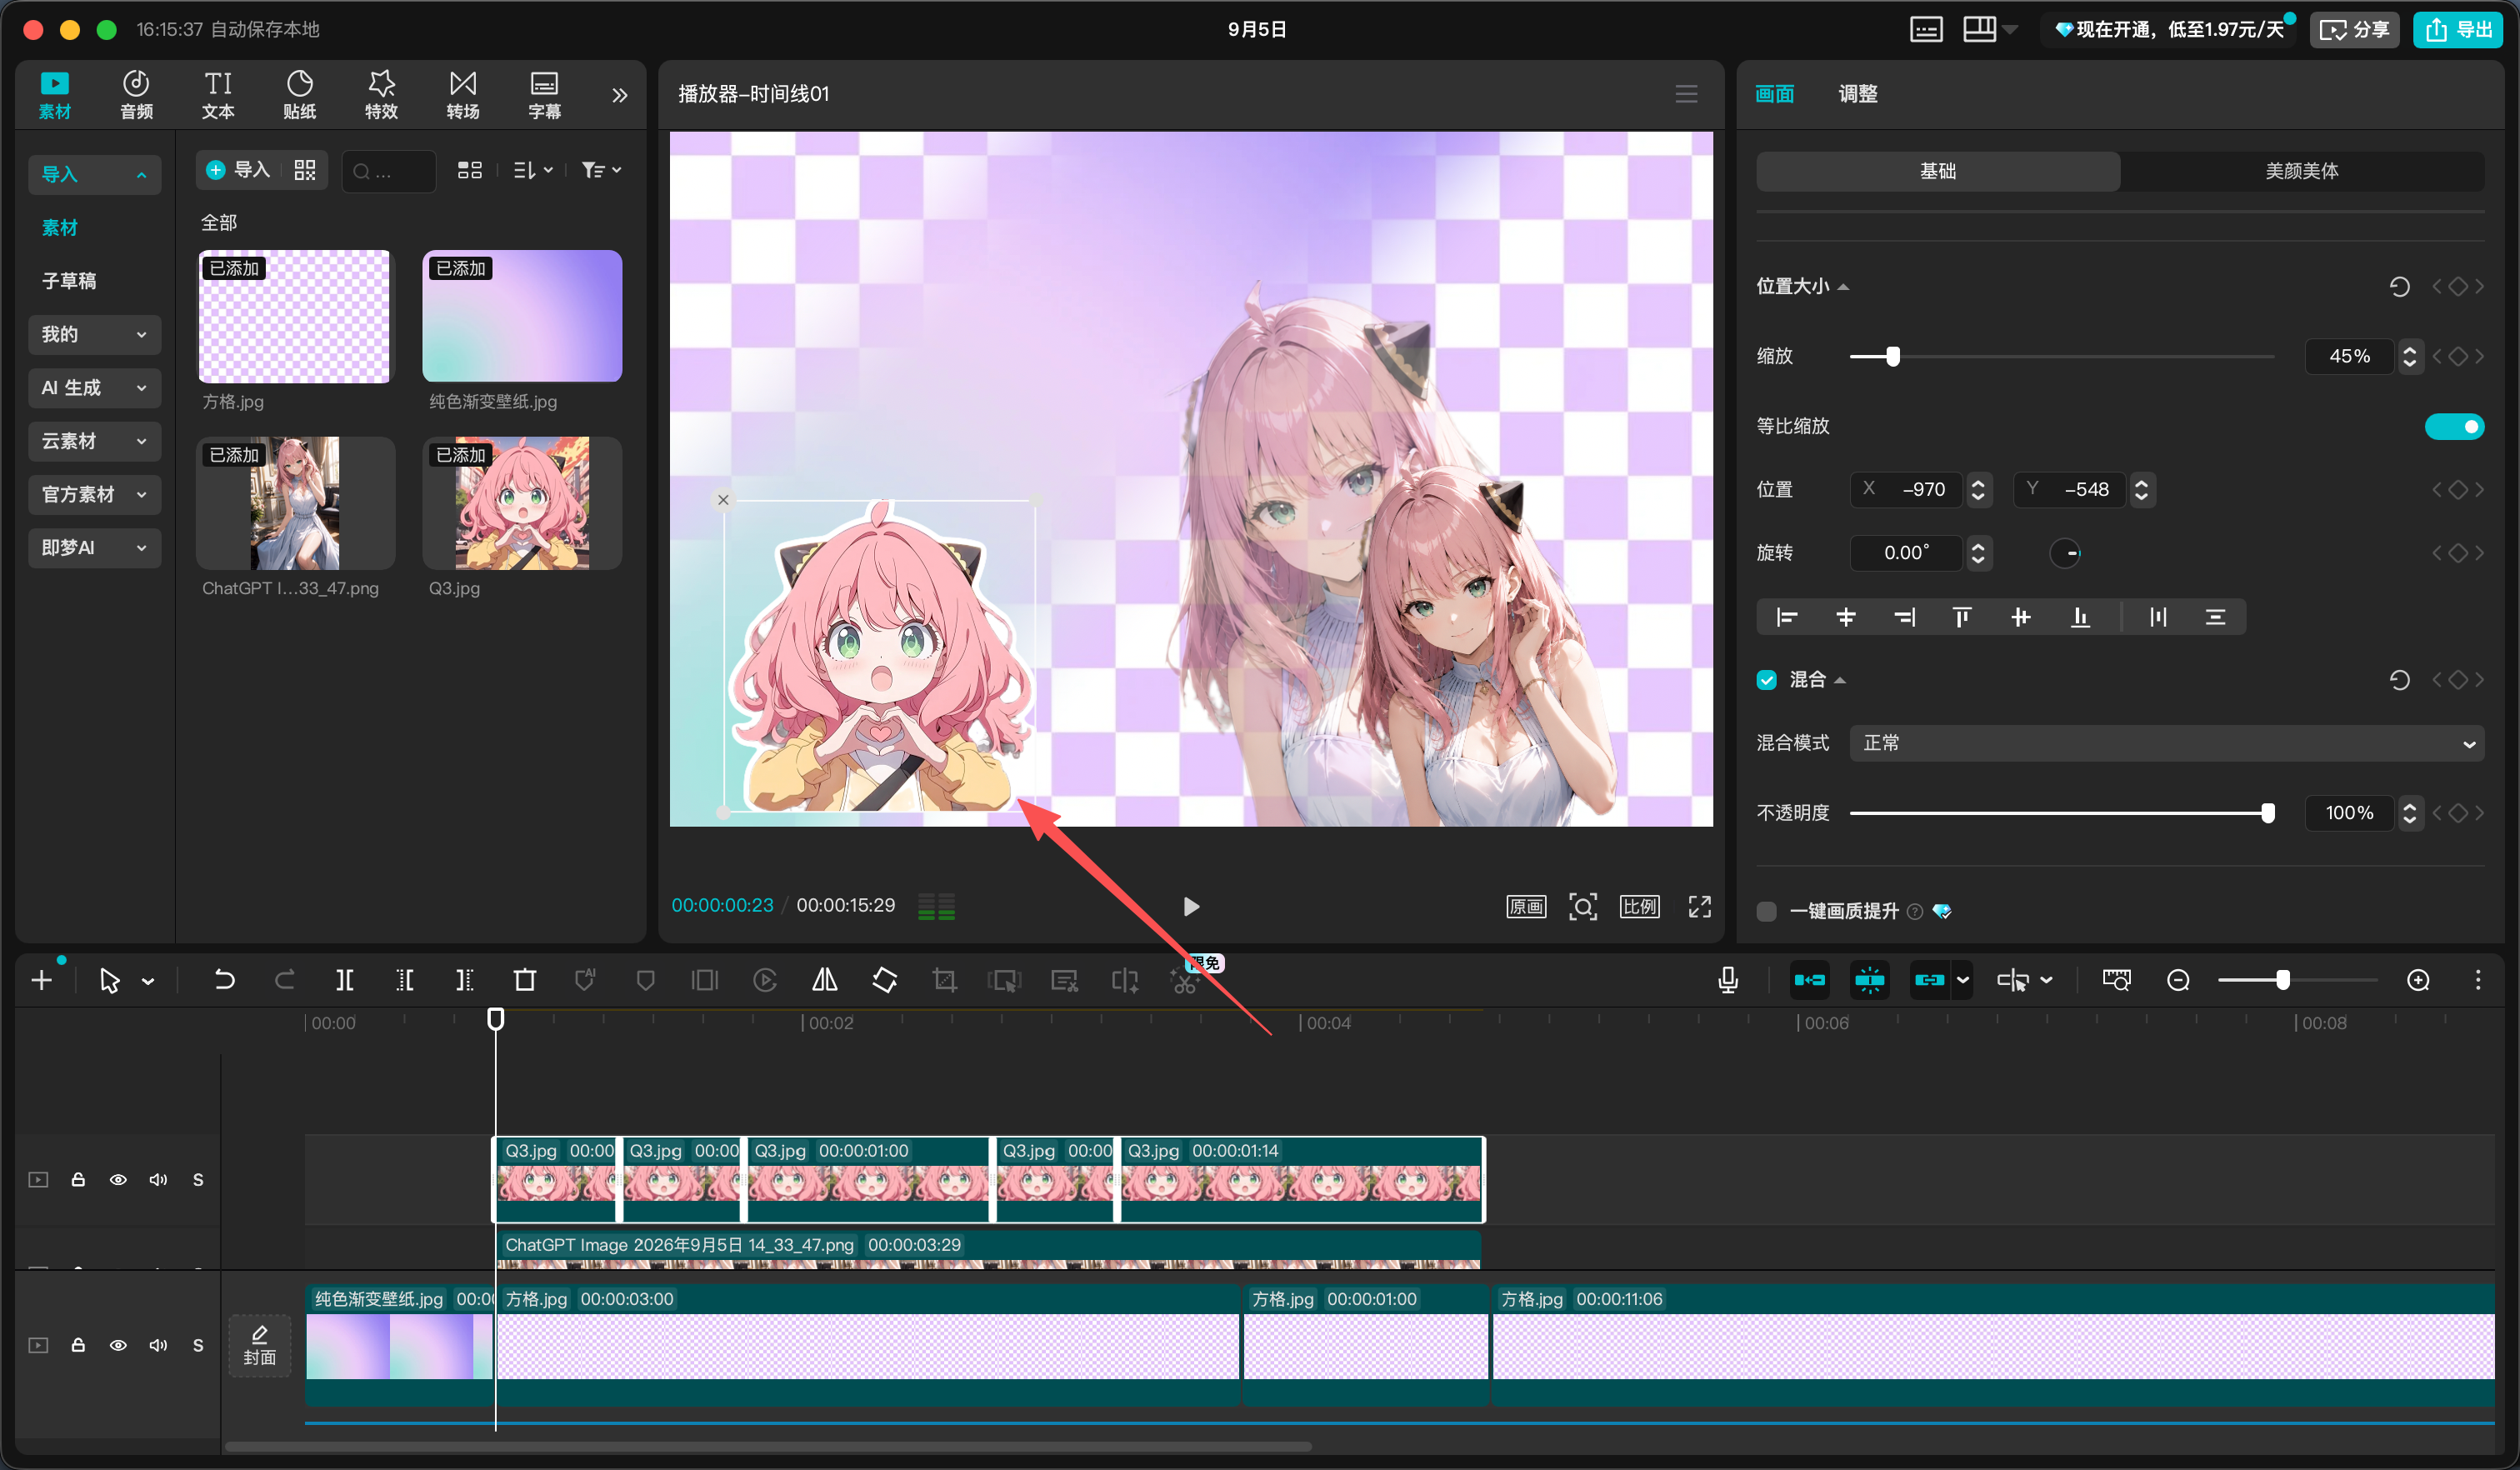Click the 不透明度 opacity slider handle
Screen dimensions: 2520x1470
2267,813
